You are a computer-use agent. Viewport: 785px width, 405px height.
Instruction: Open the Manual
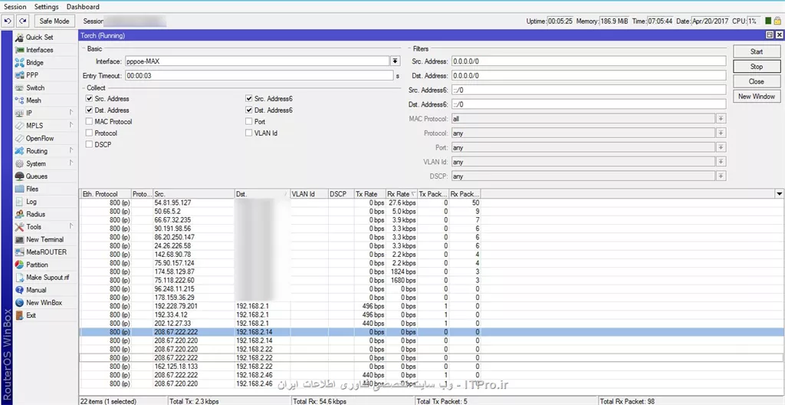click(x=36, y=290)
